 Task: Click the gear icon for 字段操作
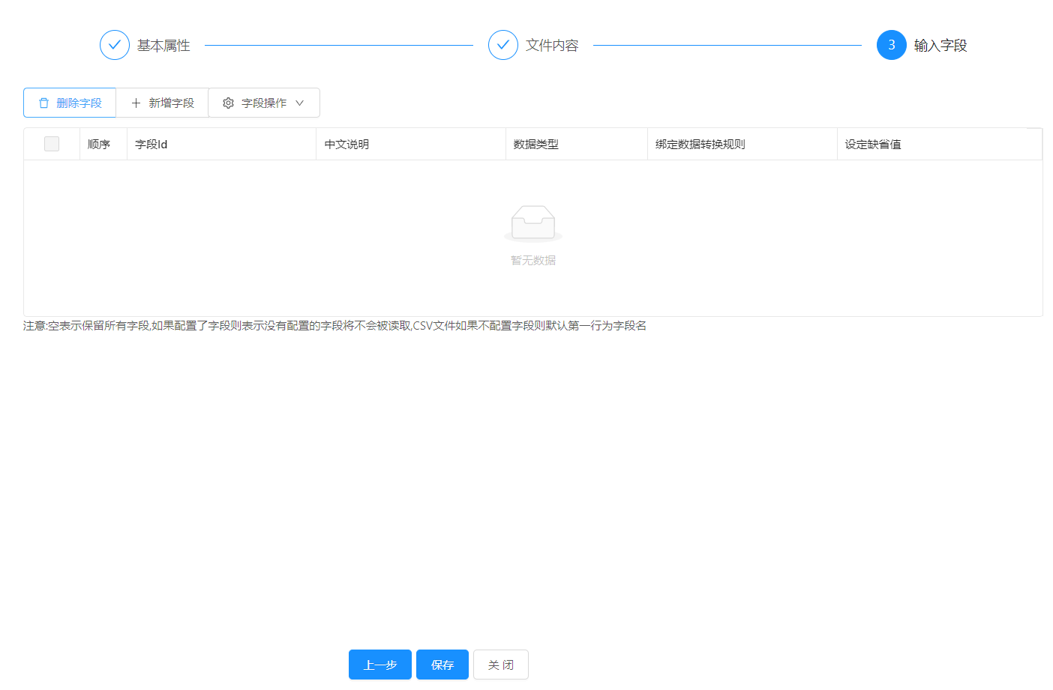229,103
